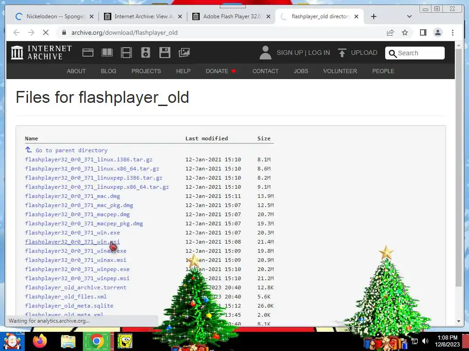Open the Texts book icon
The width and height of the screenshot is (469, 351).
pos(107,53)
